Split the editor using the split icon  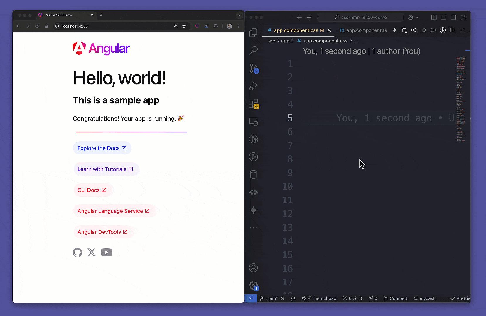coord(452,30)
